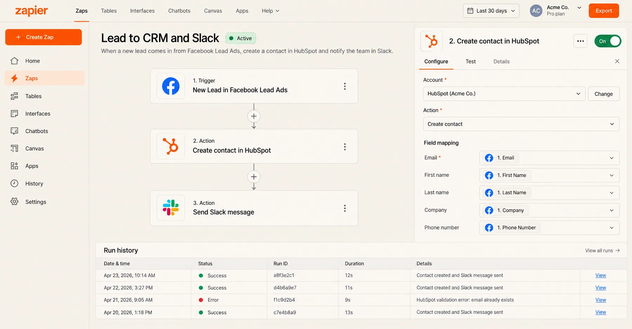The width and height of the screenshot is (632, 329).
Task: Expand the Last 30 days date range
Action: pos(491,11)
